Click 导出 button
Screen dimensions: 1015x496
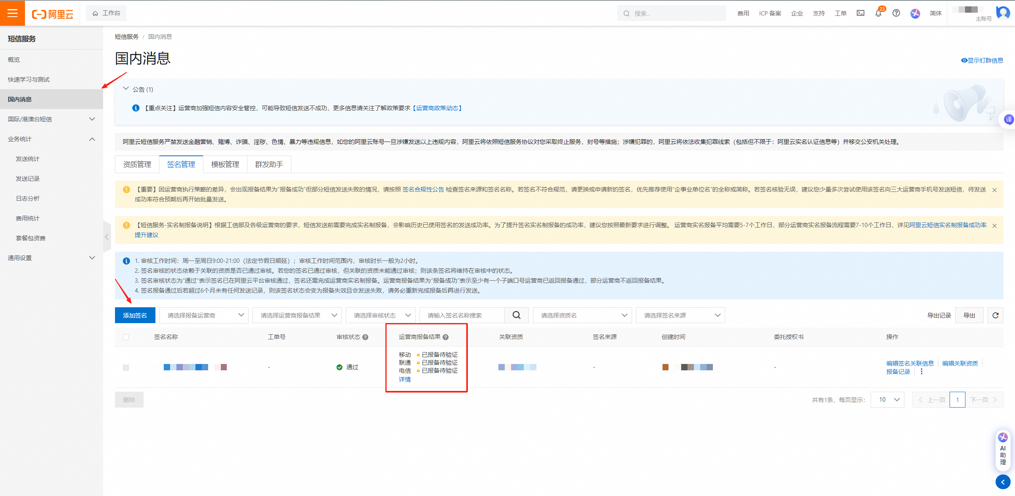pyautogui.click(x=969, y=315)
